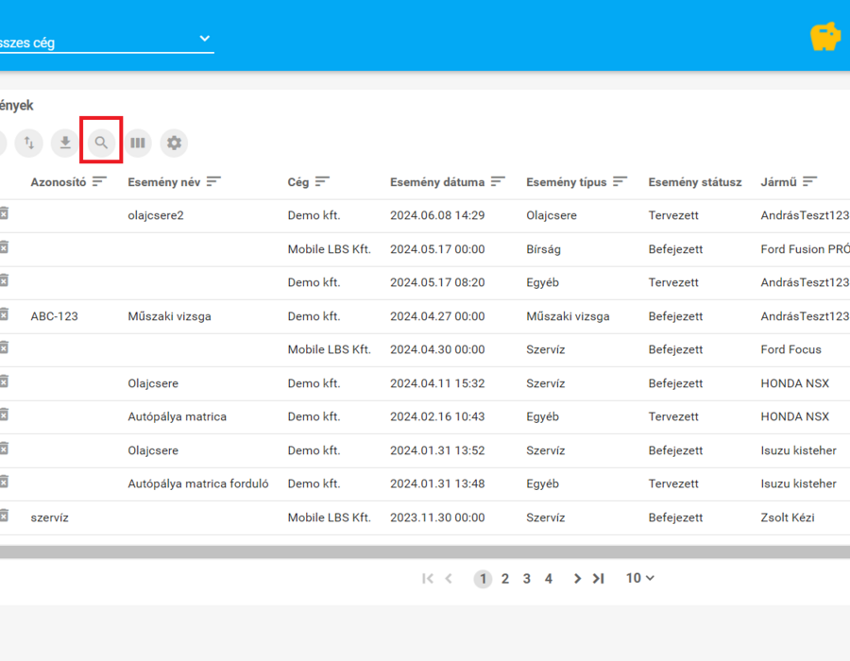Click the date 2024.06.08 14:29
This screenshot has width=850, height=661.
pos(437,215)
